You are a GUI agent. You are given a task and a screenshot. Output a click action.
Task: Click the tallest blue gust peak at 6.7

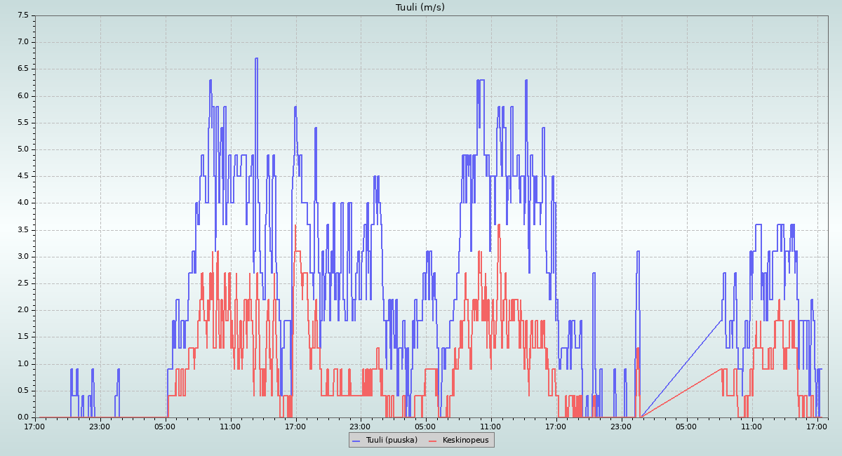[256, 59]
